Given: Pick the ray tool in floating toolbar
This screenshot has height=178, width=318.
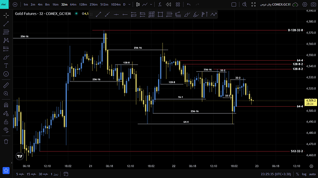Looking at the screenshot, I should click(107, 14).
